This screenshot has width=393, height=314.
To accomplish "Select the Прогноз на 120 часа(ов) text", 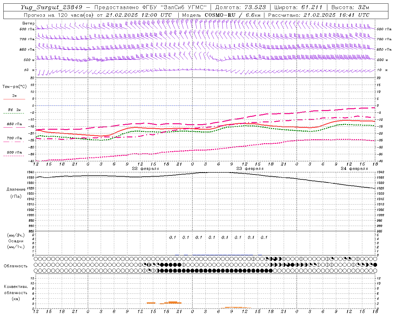I will click(x=59, y=15).
